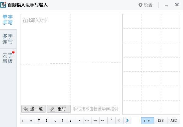The height and width of the screenshot is (127, 183).
Task: Insert the ellipsis … symbol
Action: coord(87,120)
